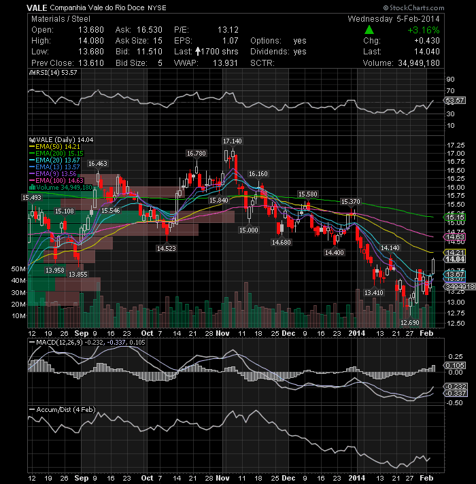Screen dimensions: 476x484
Task: Click the 50M volume scale label
Action: 18,269
